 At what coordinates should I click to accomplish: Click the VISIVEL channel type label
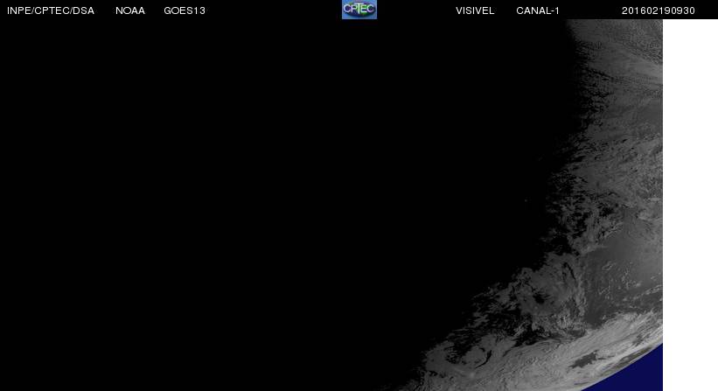coord(475,10)
